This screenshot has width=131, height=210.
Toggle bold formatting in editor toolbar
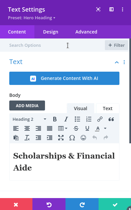55,119
